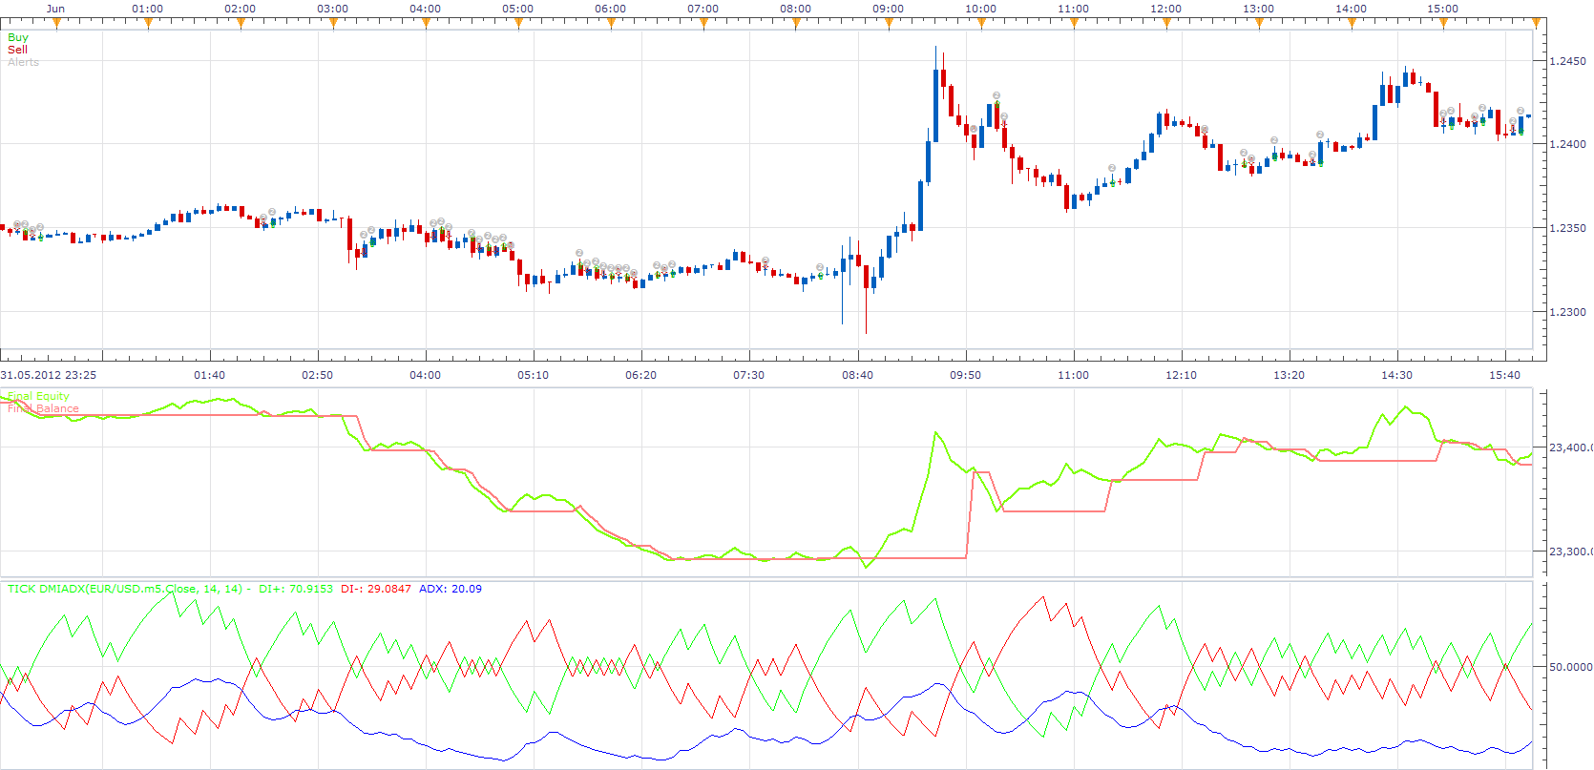Select the Final Equity legend label

(x=38, y=396)
